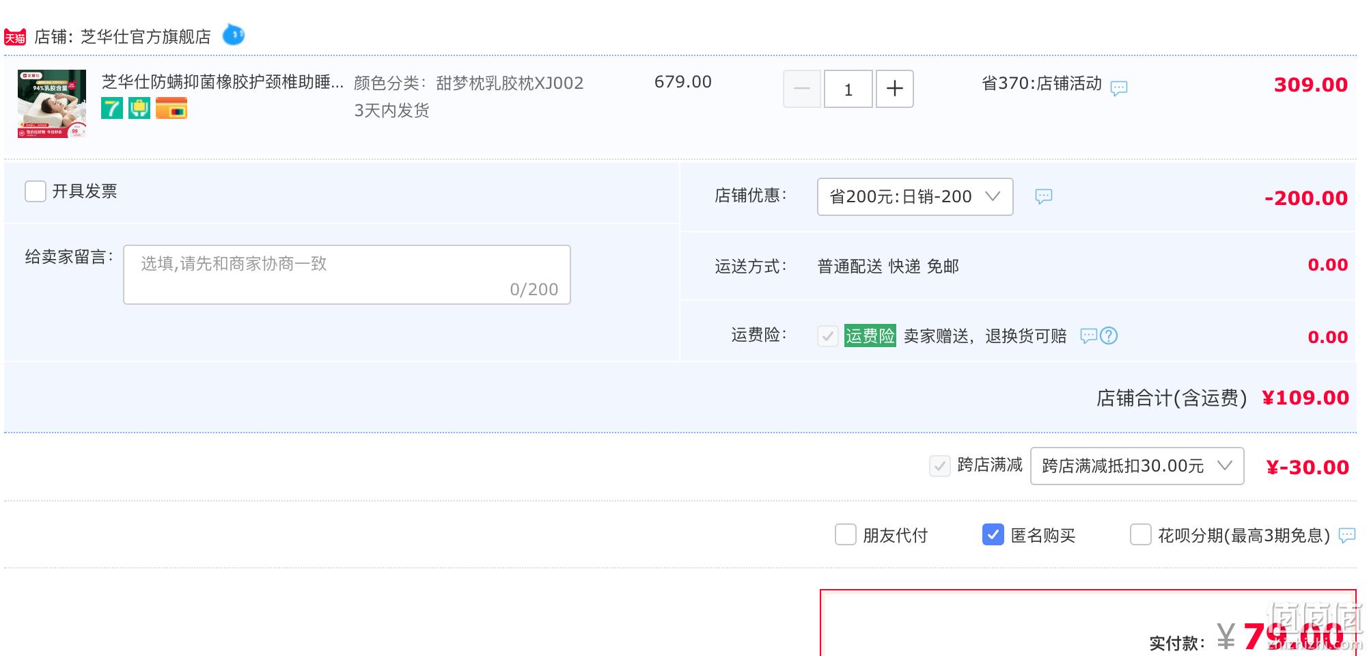Click the unit price 679.00
1369x656 pixels.
point(683,82)
